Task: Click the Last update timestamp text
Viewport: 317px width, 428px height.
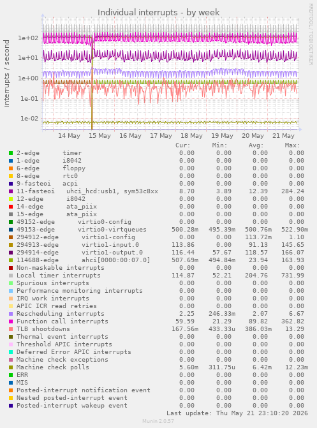Action: pyautogui.click(x=237, y=413)
